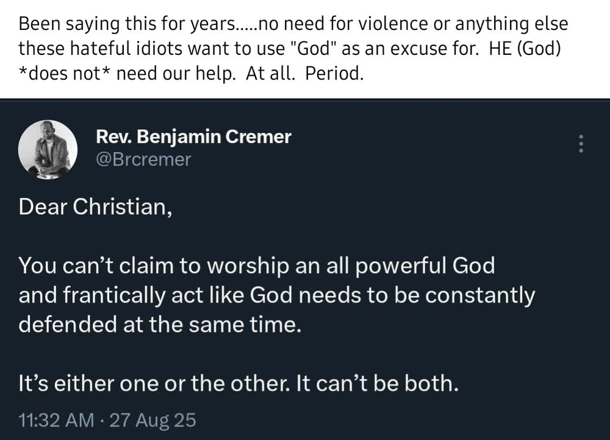The image size is (610, 440).
Task: Select the 'and frantically act like God' line
Action: click(x=276, y=295)
